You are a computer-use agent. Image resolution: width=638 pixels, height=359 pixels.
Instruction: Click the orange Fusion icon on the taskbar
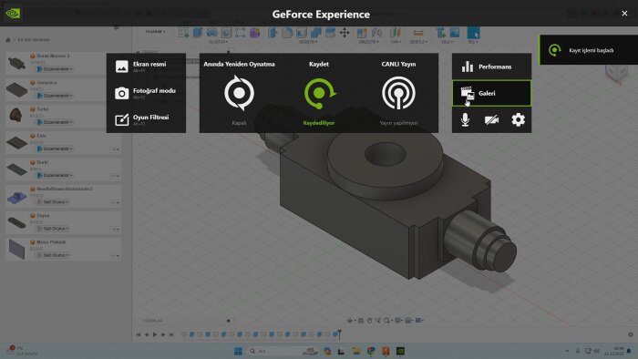point(386,351)
